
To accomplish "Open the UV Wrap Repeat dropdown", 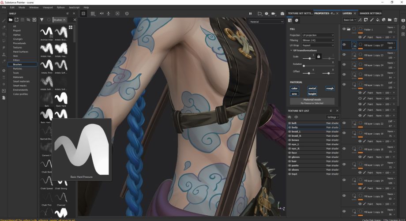I will coord(318,45).
